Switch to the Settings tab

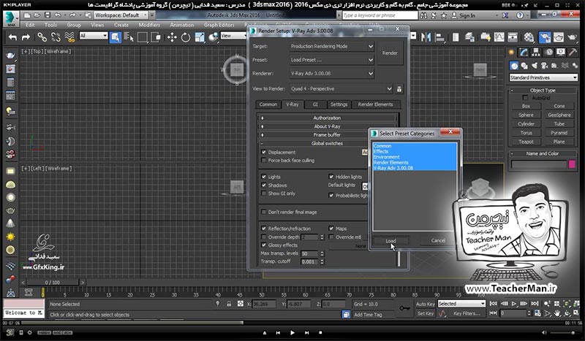tap(339, 104)
